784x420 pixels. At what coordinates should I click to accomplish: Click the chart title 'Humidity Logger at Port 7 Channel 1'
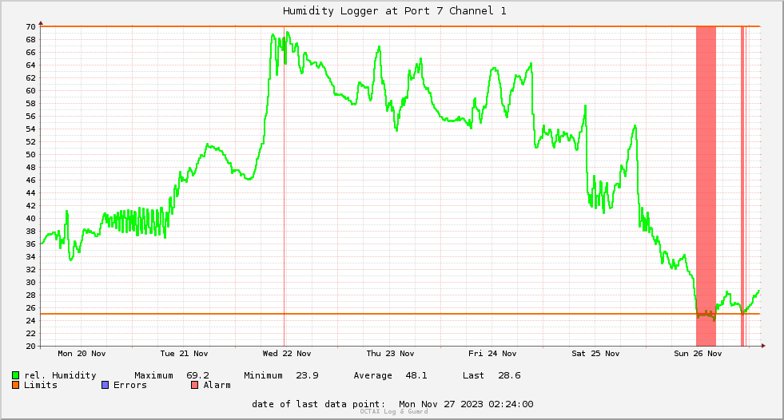click(x=395, y=10)
